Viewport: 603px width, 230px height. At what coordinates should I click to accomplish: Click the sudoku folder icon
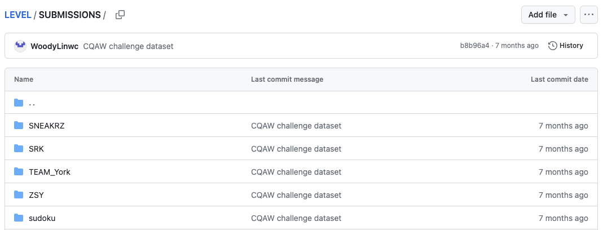coord(19,218)
